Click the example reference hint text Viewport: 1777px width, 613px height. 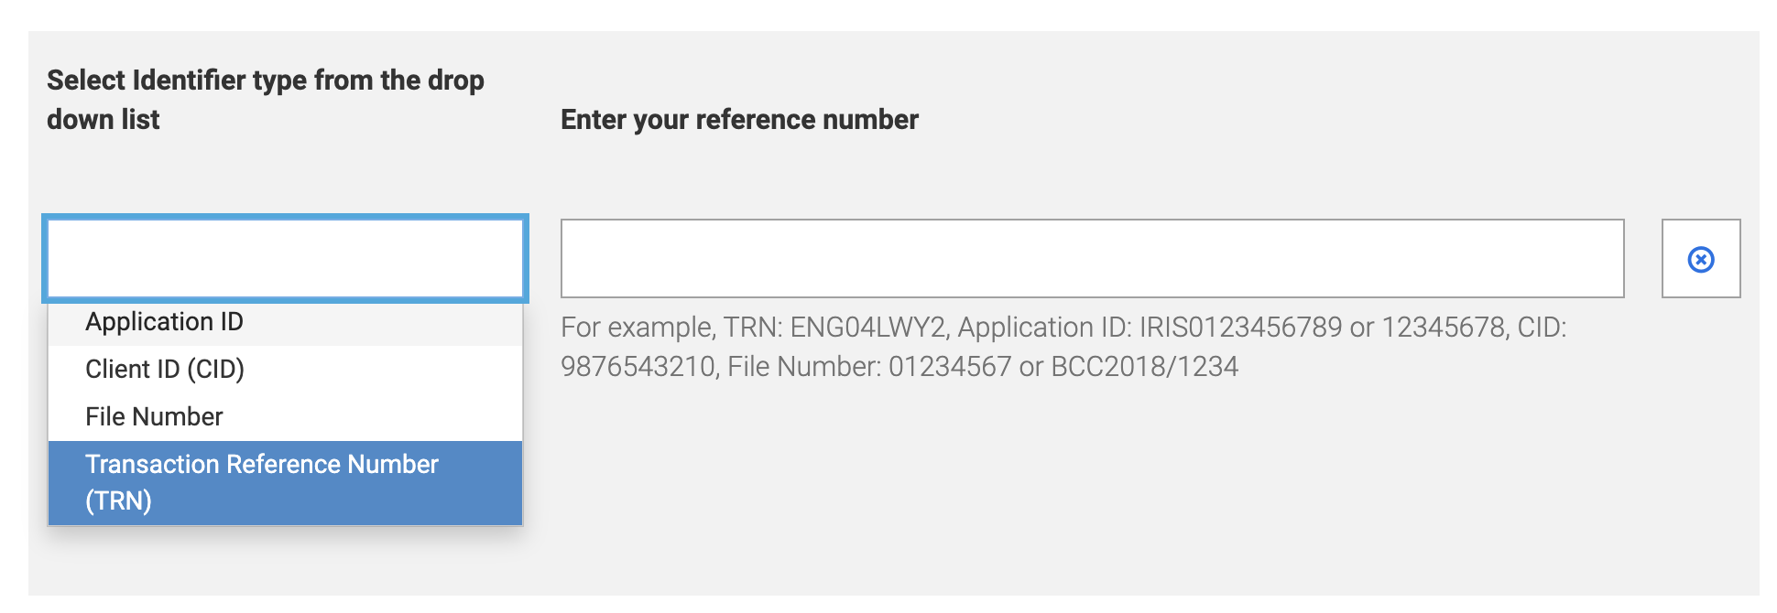1063,347
